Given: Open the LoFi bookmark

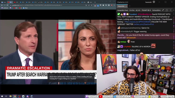Looking at the screenshot, I should [x=15, y=8].
